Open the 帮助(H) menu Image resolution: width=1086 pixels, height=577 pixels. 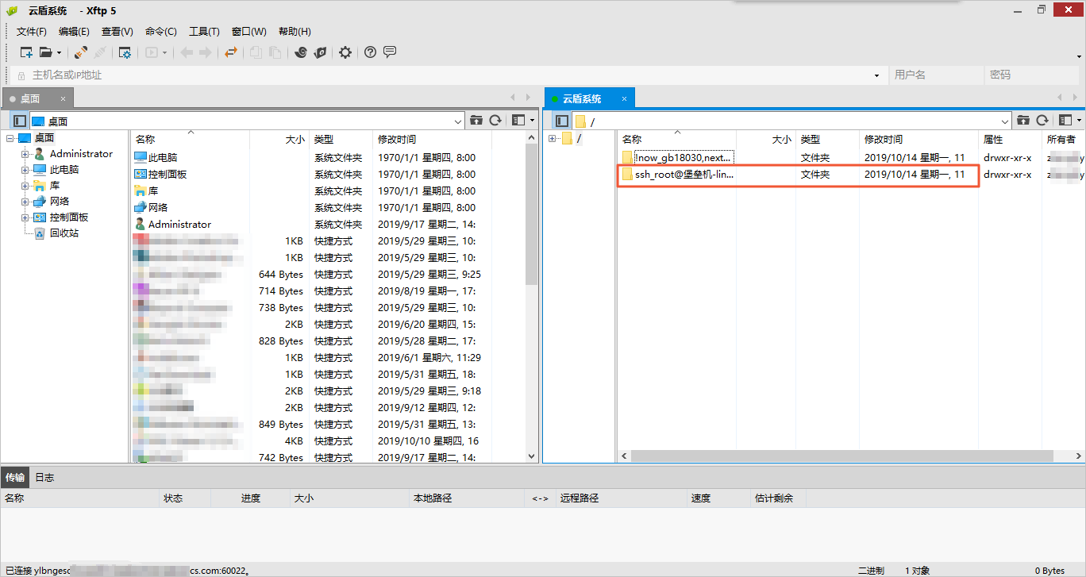295,32
